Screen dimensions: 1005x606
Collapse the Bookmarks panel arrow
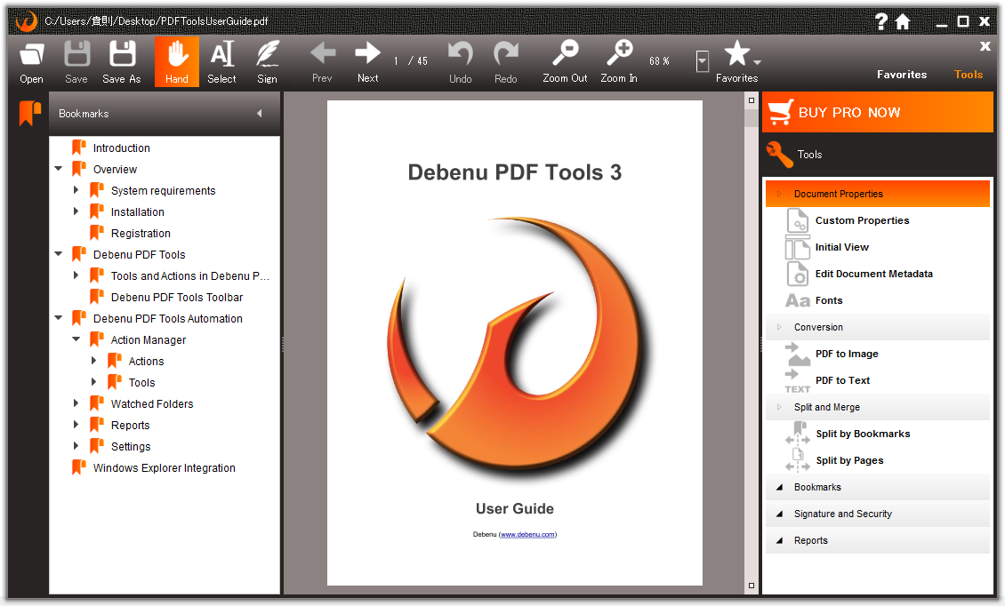click(260, 114)
